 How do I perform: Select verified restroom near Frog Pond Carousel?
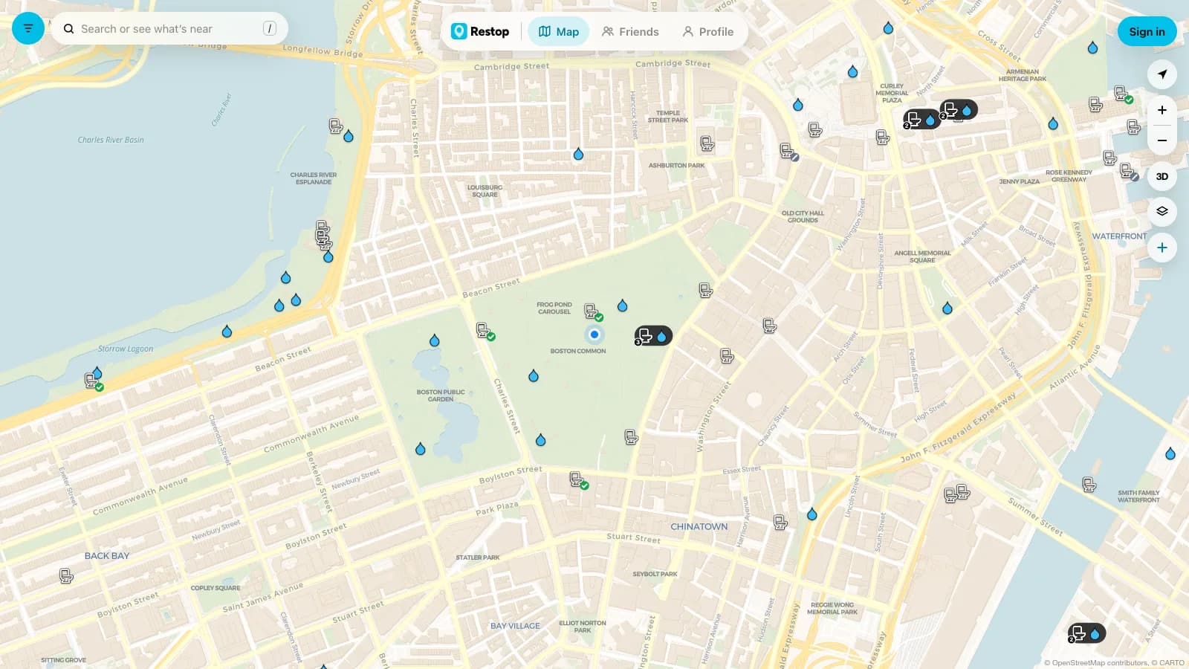point(592,311)
